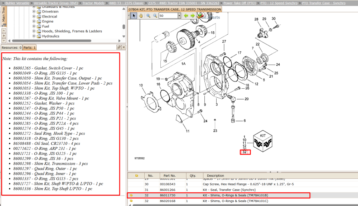This screenshot has height=206, width=358.
Task: Click the down chevron below Main Tree
Action: [4, 40]
